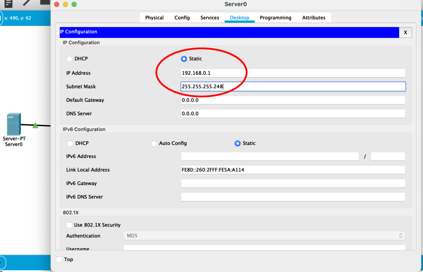Select the diagonal line drawing tool
This screenshot has width=423, height=272.
pyautogui.click(x=27, y=2)
